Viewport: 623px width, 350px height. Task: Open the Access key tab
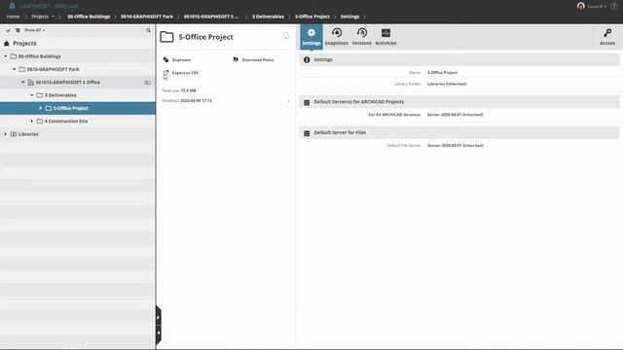607,37
